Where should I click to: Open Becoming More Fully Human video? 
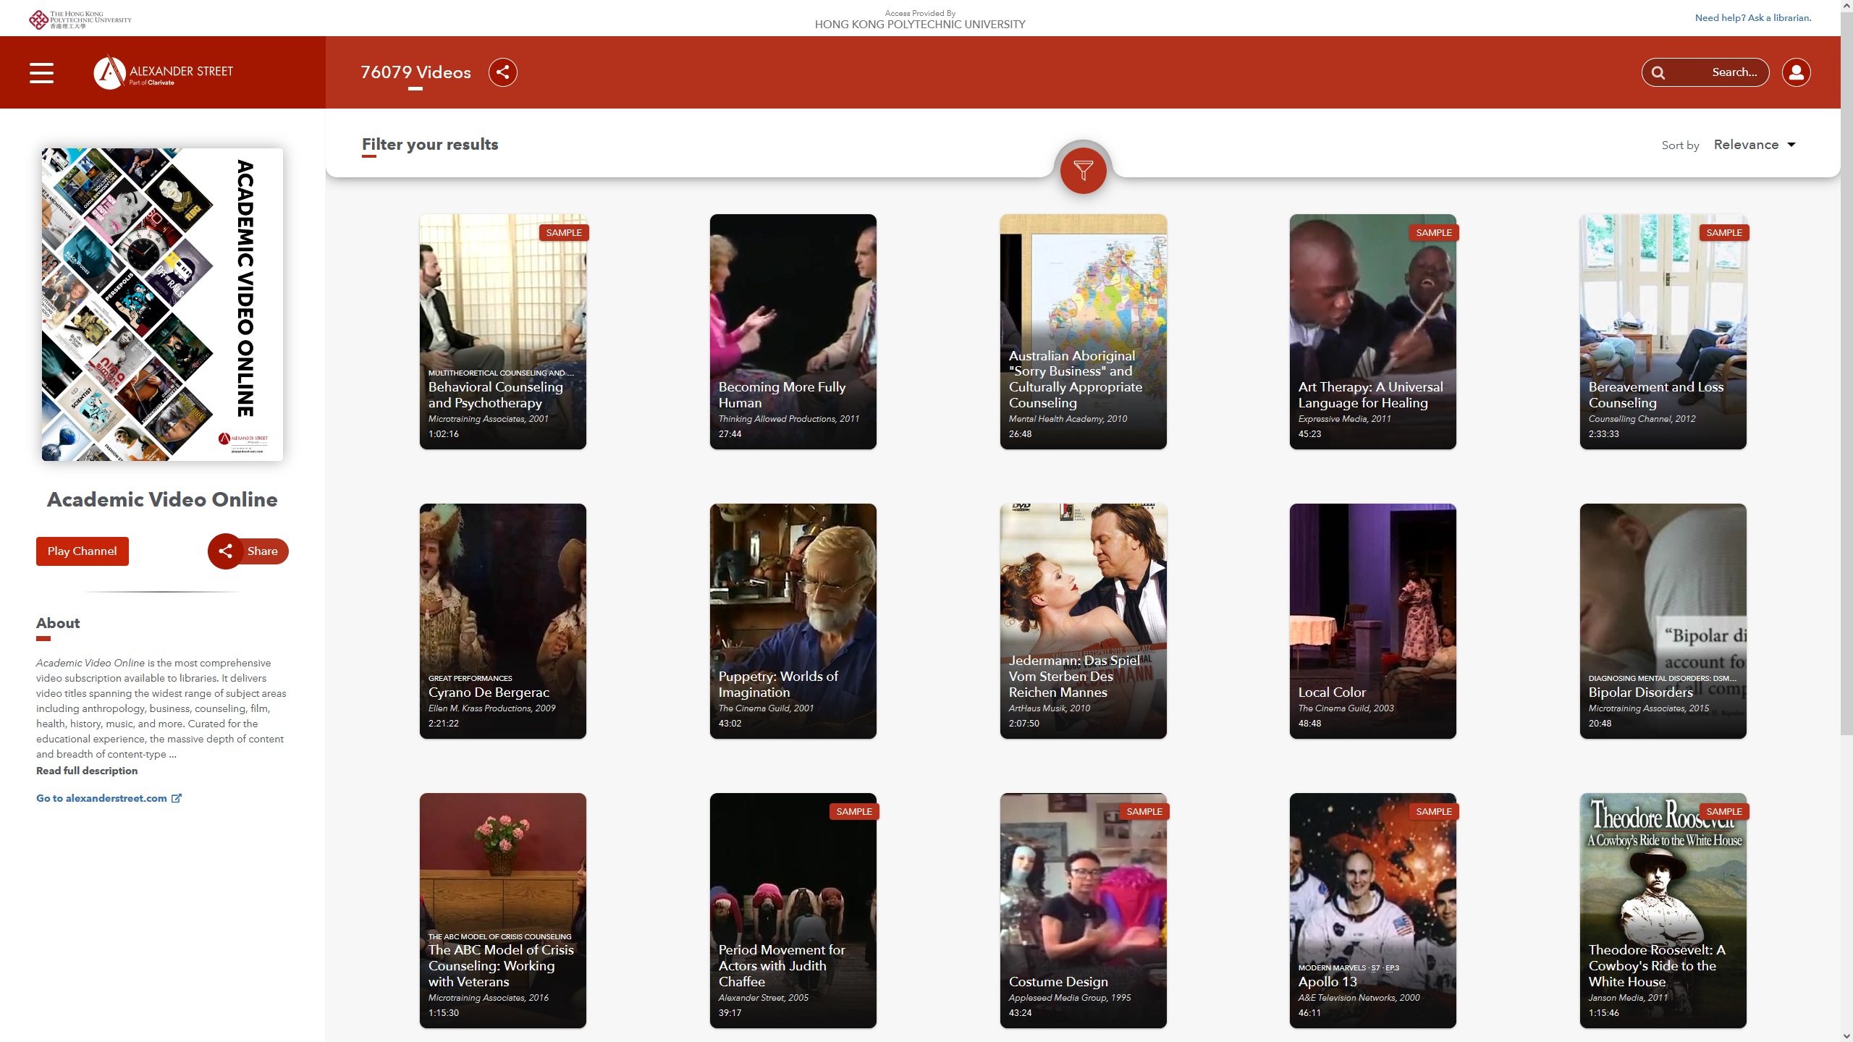pos(793,331)
